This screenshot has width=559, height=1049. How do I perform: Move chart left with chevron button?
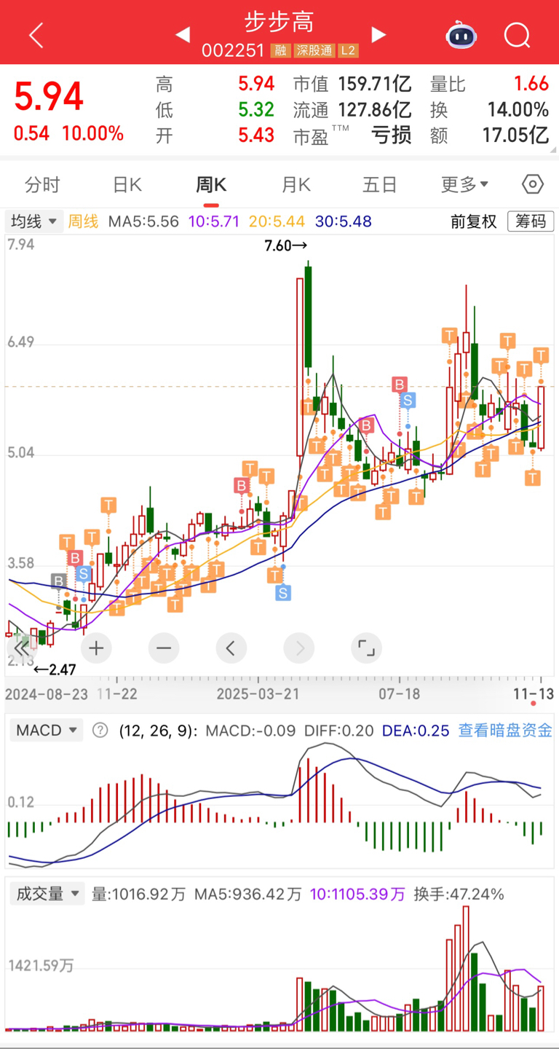[231, 648]
